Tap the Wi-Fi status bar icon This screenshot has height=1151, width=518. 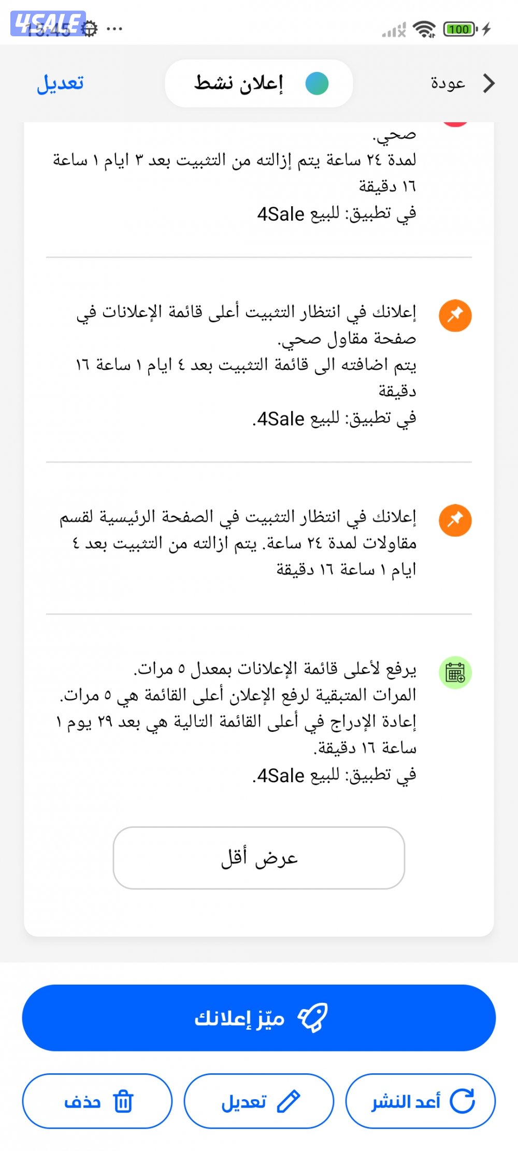coord(425,30)
